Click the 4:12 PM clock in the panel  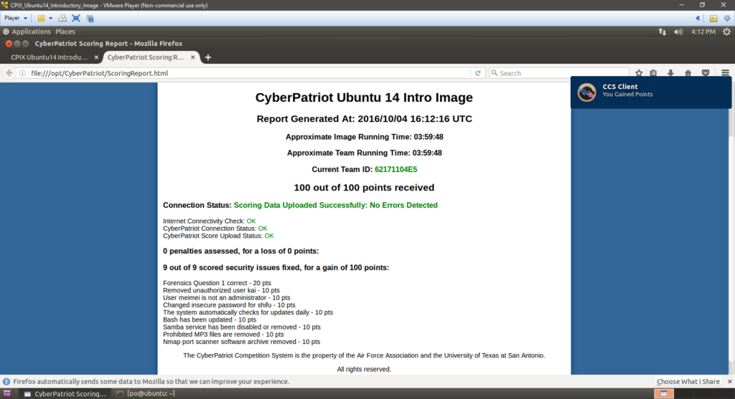coord(703,32)
